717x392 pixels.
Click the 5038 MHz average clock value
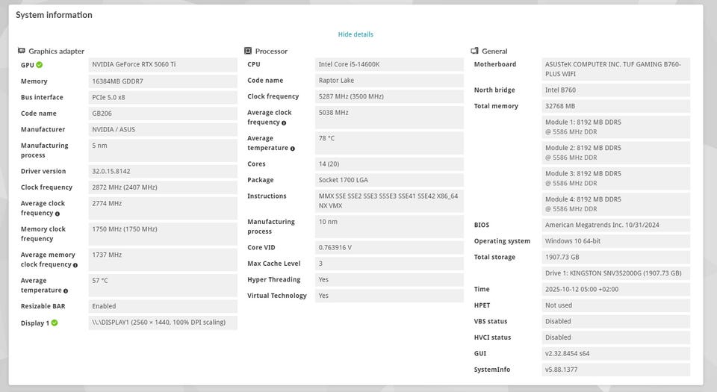(x=389, y=117)
